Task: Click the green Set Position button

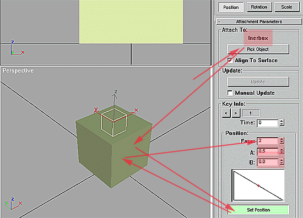Action: point(258,210)
